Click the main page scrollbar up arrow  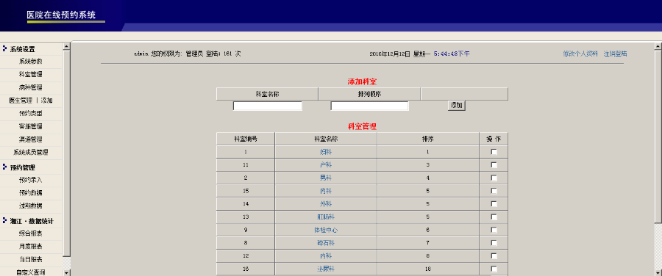pyautogui.click(x=658, y=46)
